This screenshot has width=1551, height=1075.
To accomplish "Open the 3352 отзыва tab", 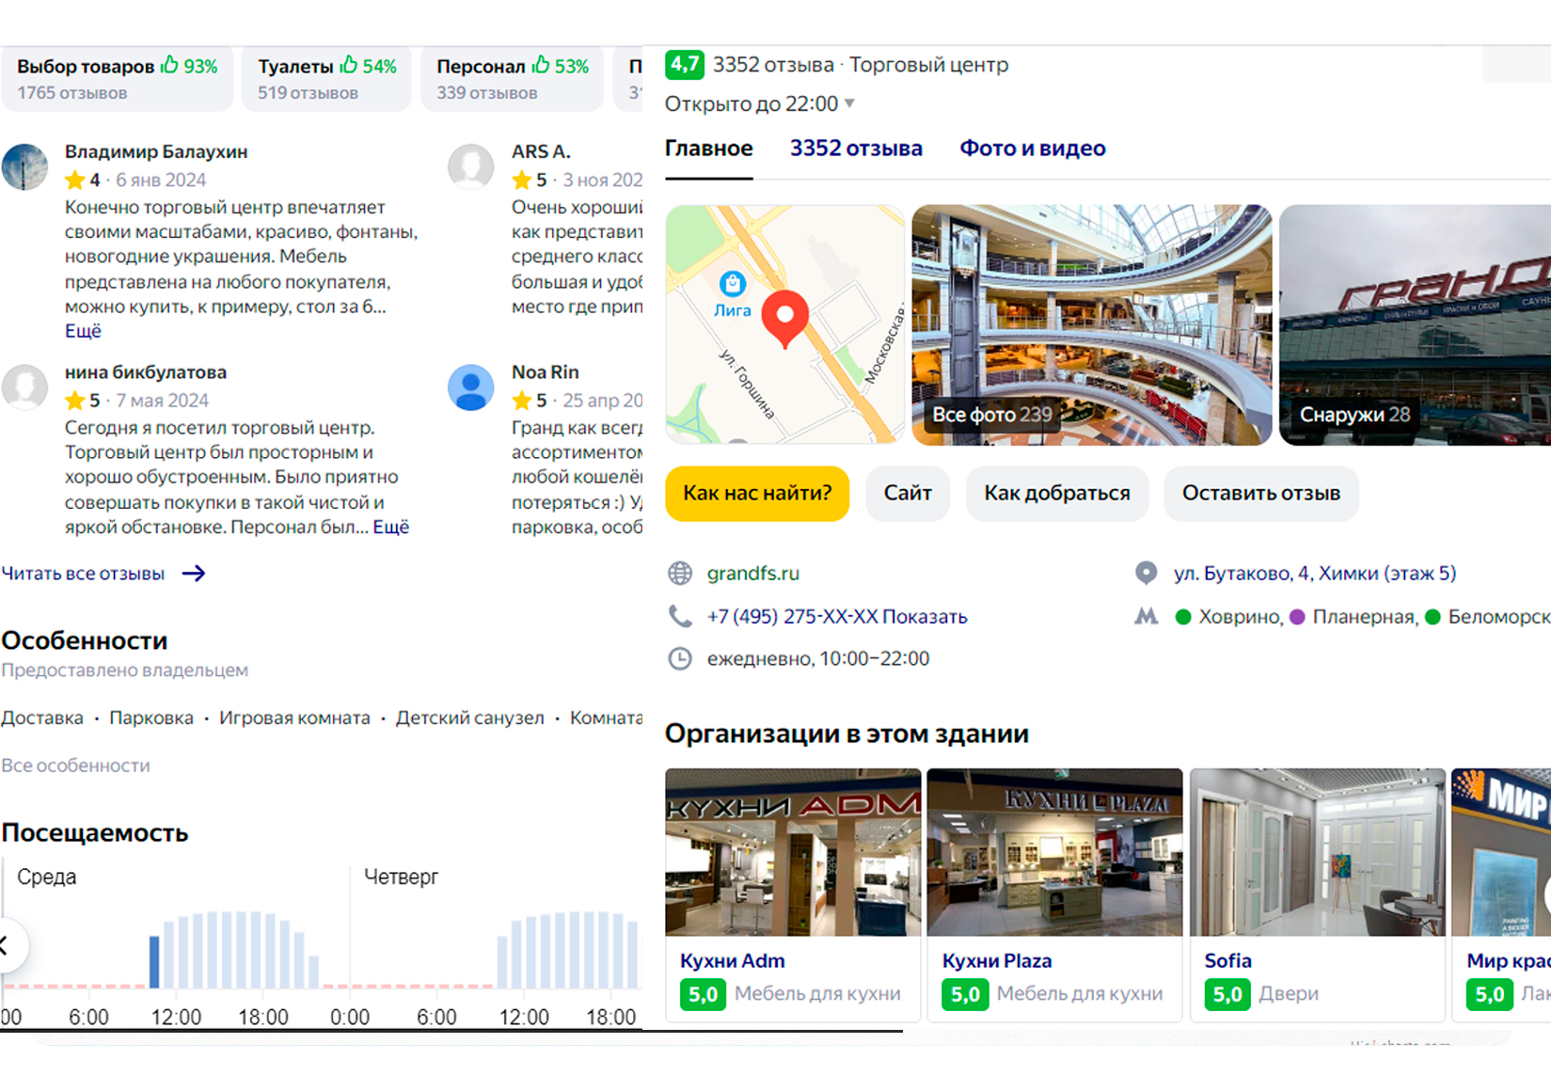I will pyautogui.click(x=856, y=149).
